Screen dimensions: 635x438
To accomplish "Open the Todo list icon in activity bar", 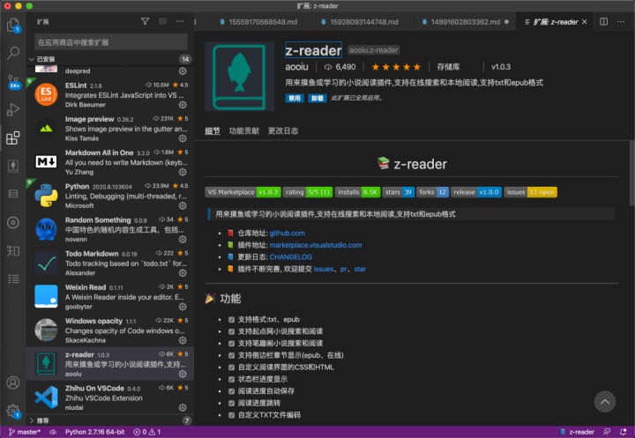I will point(13,278).
